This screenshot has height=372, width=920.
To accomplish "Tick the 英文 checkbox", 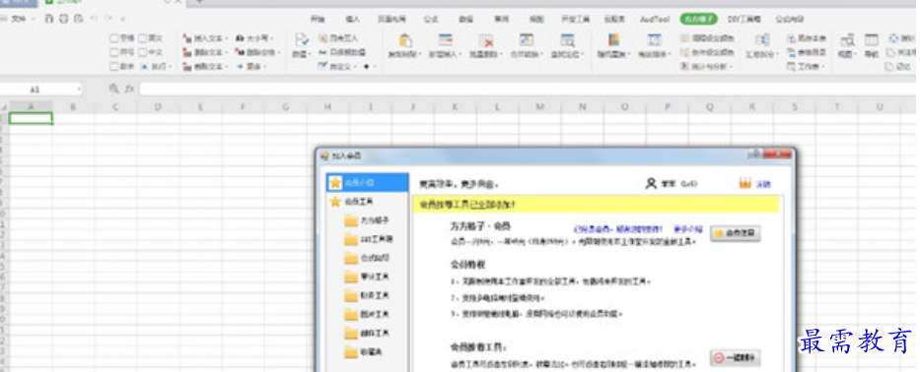I will click(x=142, y=38).
